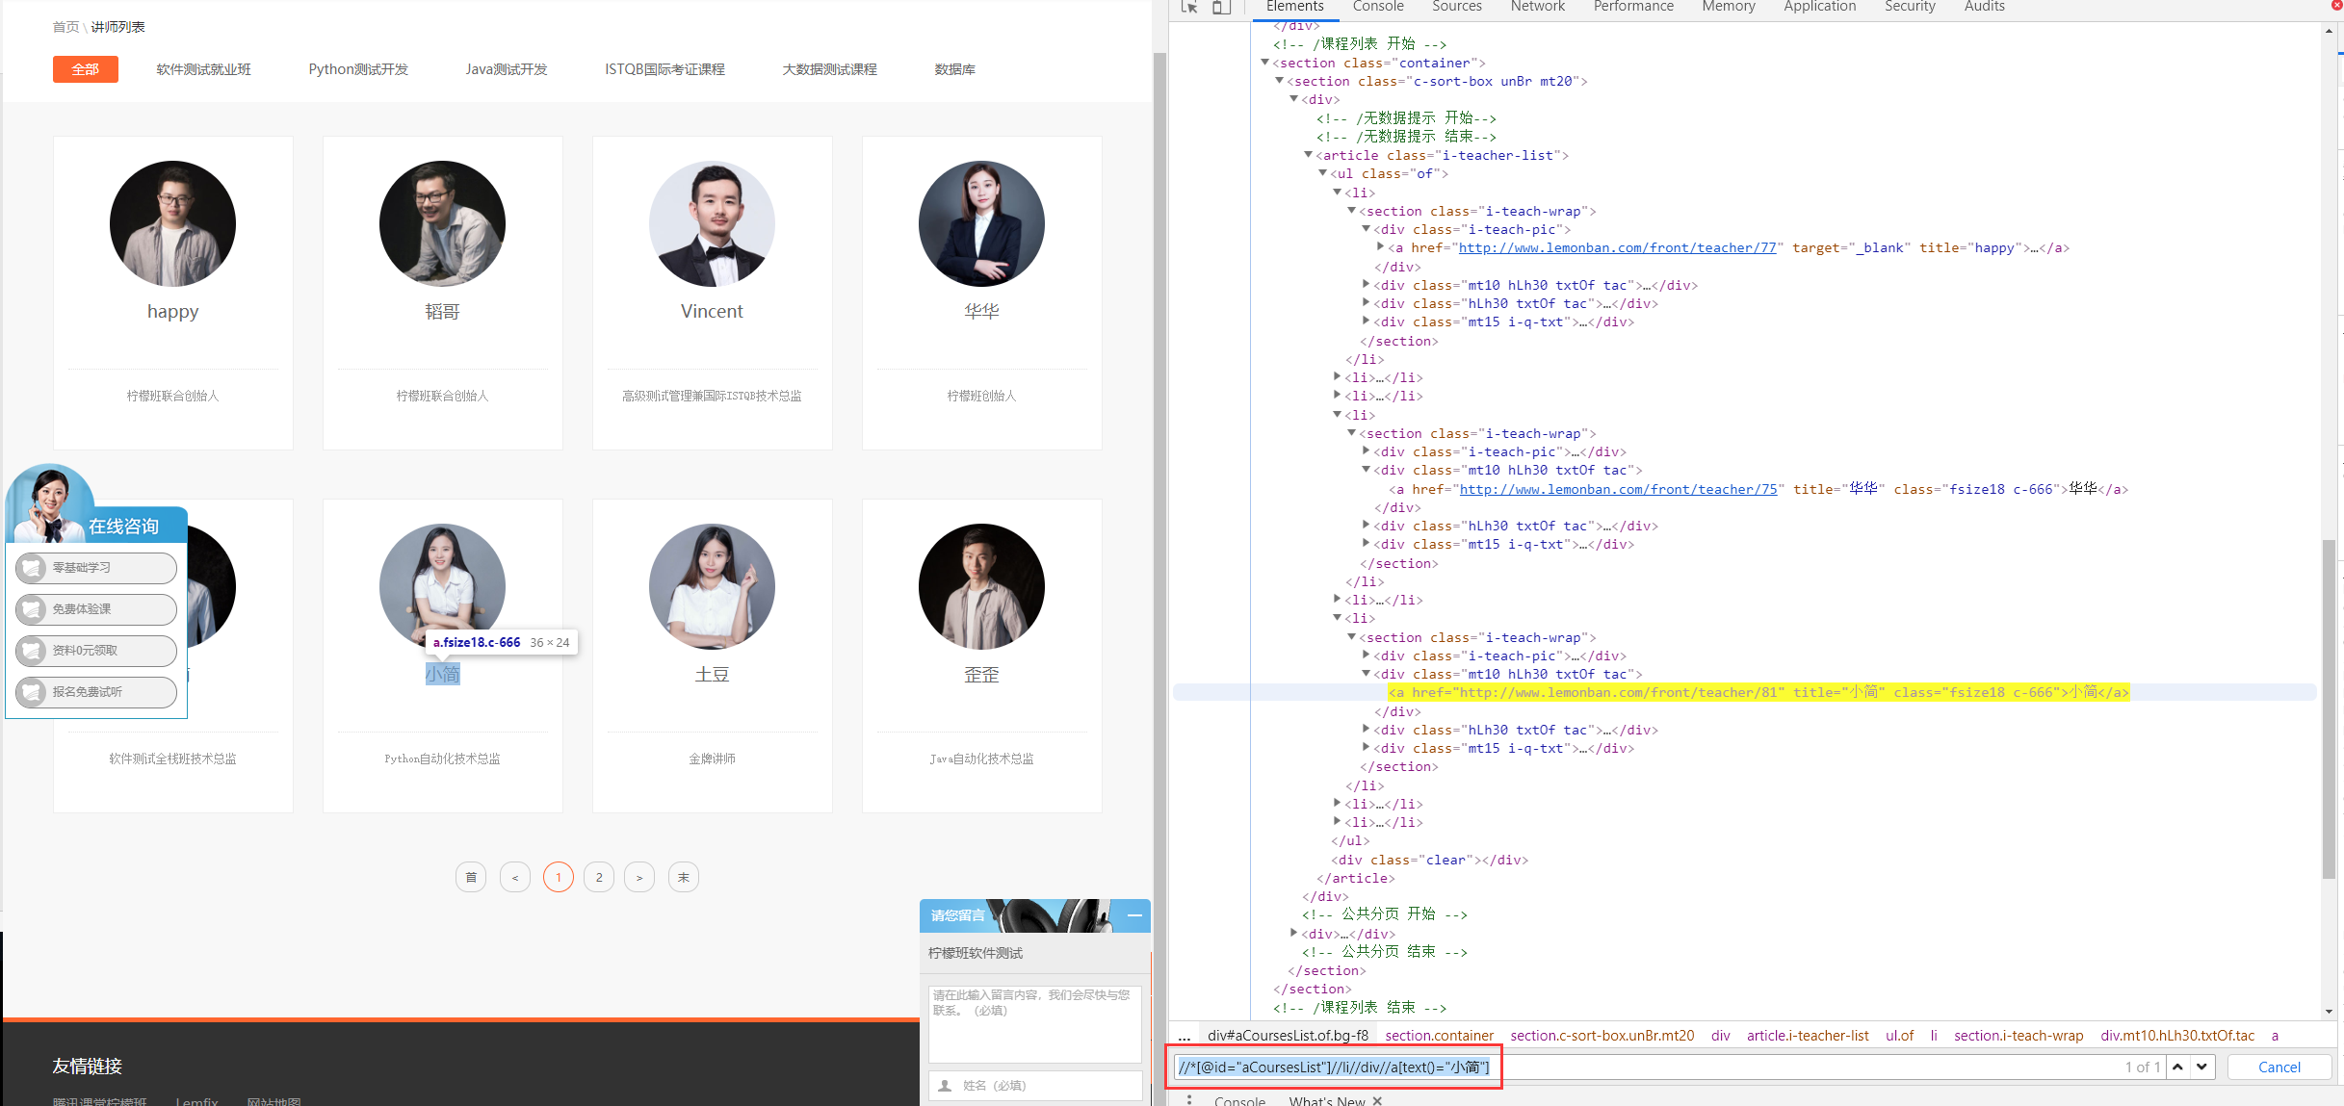
Task: Jump to next search match arrow
Action: click(2202, 1067)
